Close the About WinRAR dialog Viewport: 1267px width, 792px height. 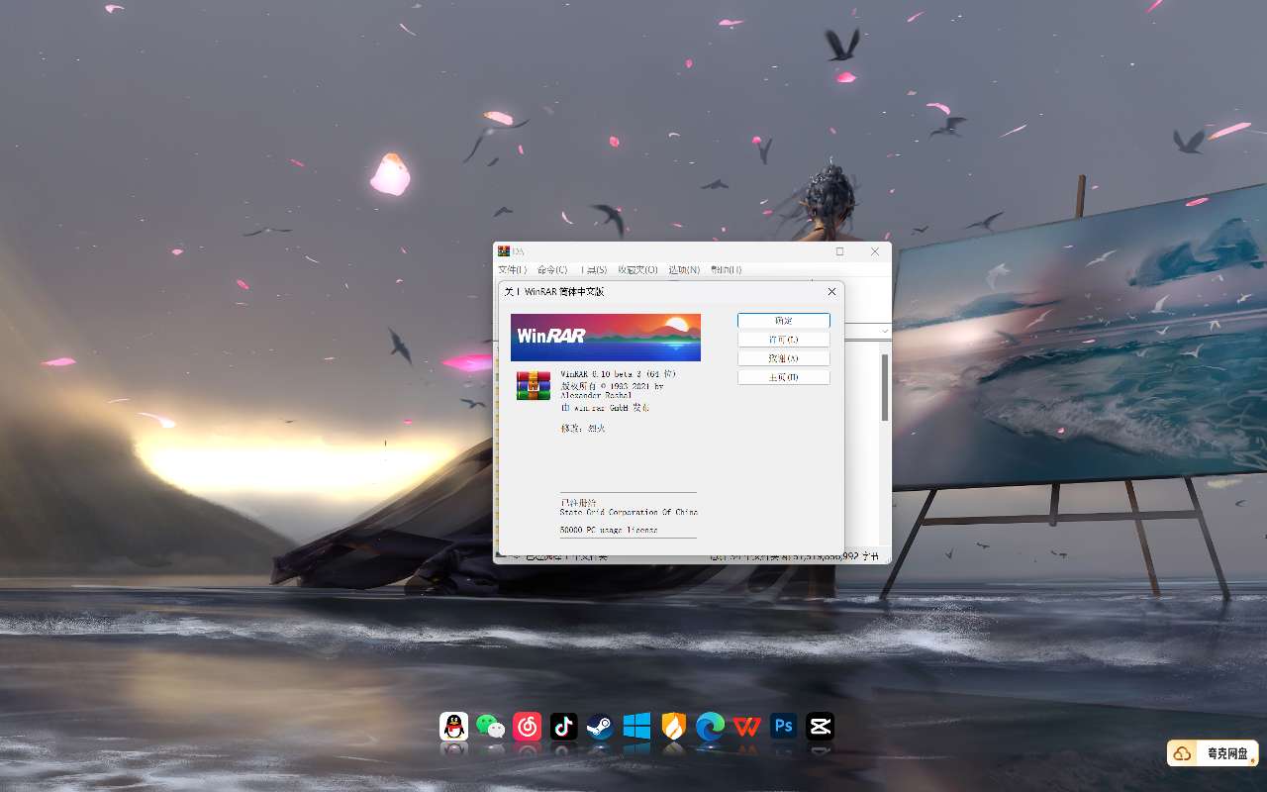click(831, 292)
